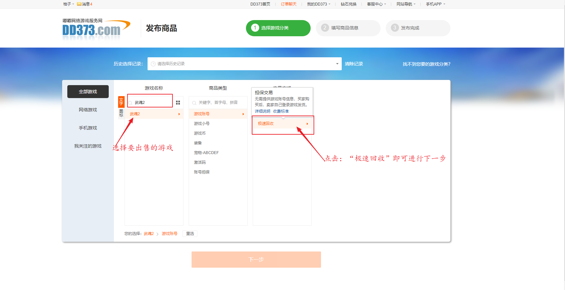Select 游戏币 product type
565x290 pixels.
[x=218, y=133]
